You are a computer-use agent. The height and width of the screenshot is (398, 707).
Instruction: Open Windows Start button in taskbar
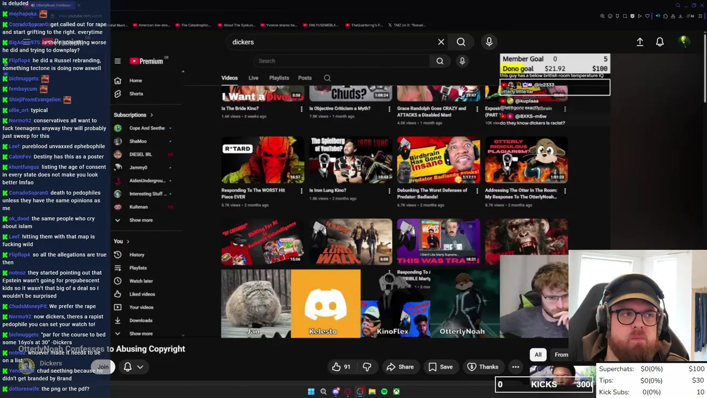311,392
